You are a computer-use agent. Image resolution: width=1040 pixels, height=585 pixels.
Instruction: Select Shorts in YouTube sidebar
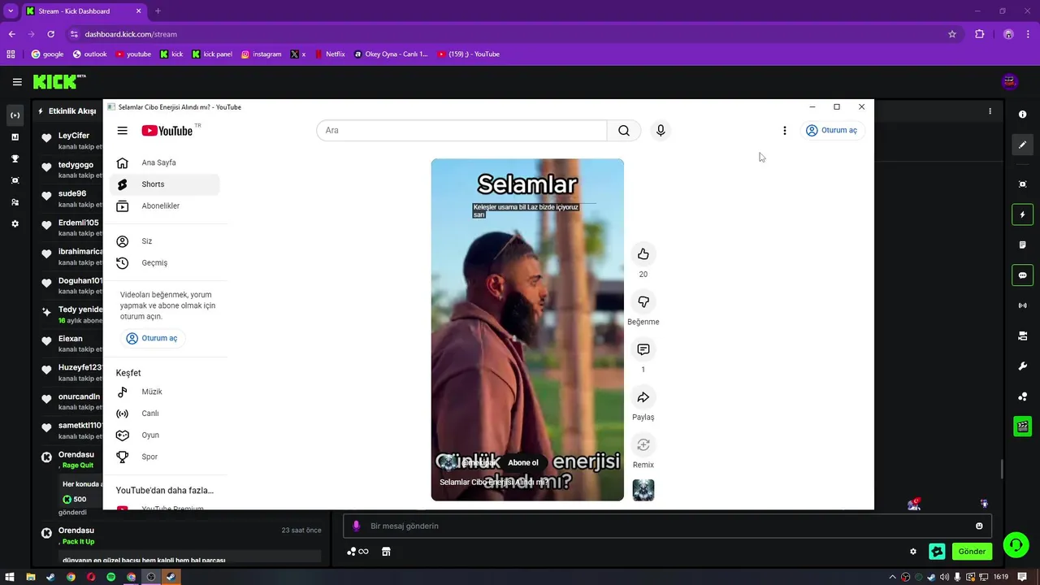[165, 184]
